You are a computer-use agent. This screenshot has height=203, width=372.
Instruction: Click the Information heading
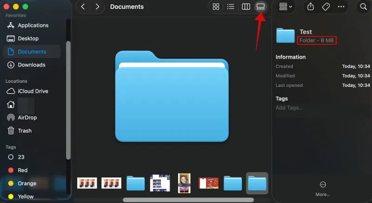[290, 57]
